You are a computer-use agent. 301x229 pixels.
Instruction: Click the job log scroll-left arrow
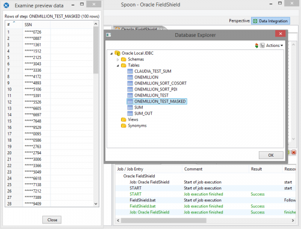coord(118,221)
